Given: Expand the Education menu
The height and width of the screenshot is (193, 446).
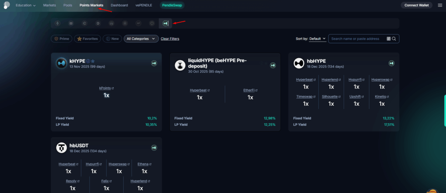Looking at the screenshot, I should pyautogui.click(x=26, y=5).
